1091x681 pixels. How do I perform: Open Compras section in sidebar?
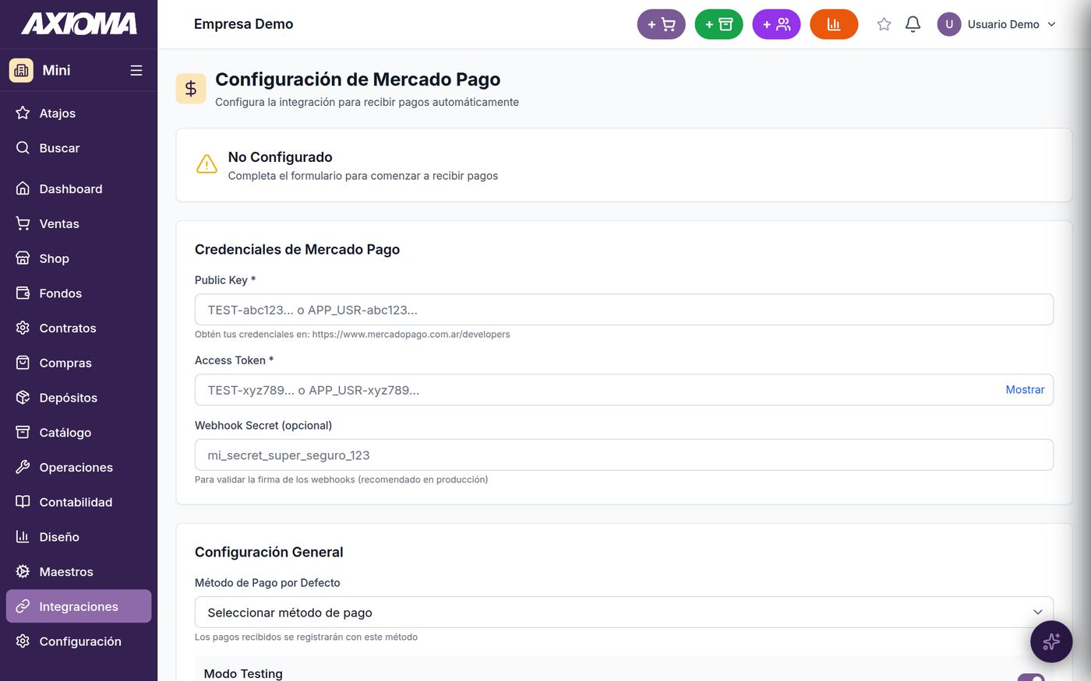79,363
